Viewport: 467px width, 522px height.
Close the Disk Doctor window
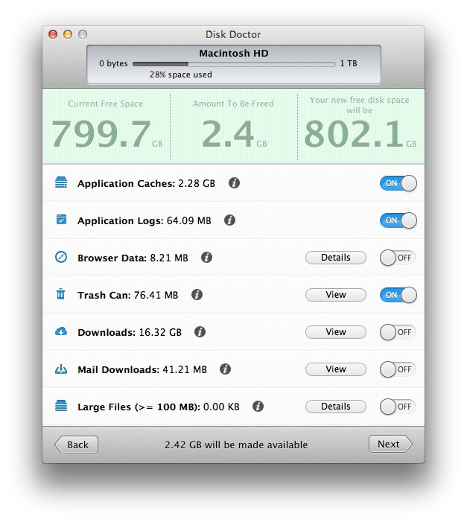53,34
